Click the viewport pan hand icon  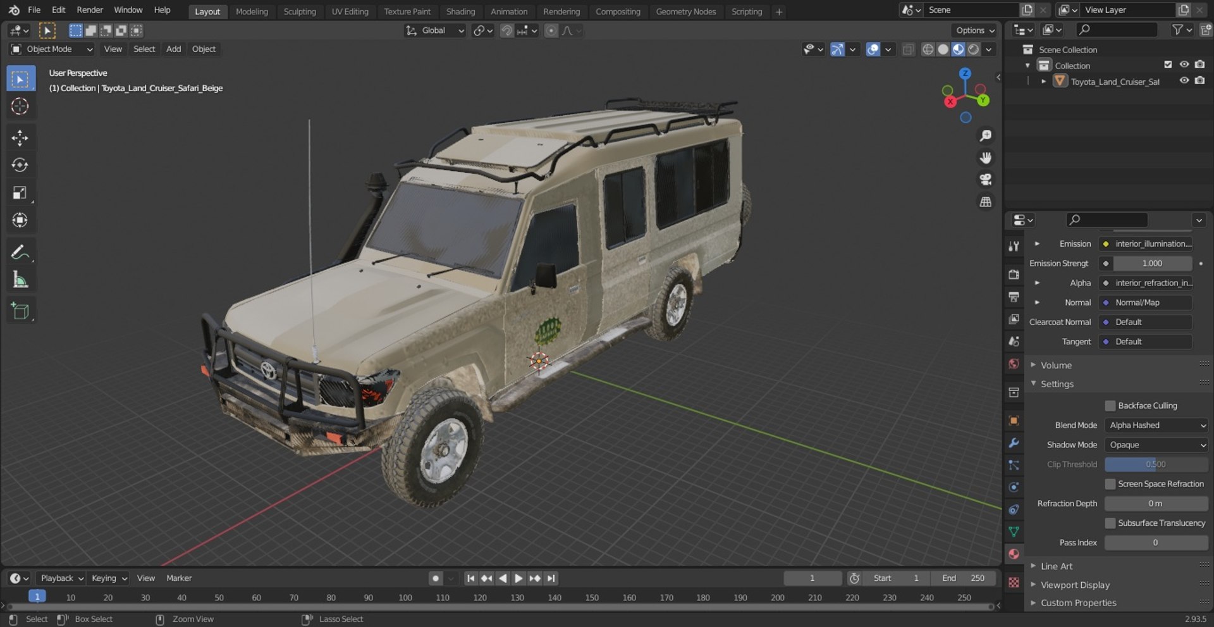point(986,158)
